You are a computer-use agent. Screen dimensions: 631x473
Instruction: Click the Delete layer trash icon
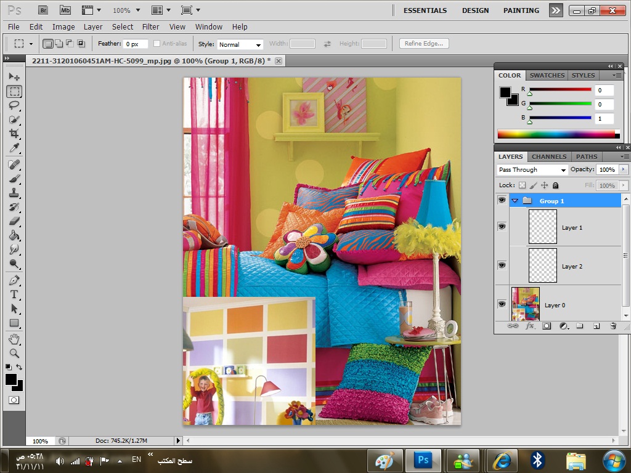(x=613, y=326)
